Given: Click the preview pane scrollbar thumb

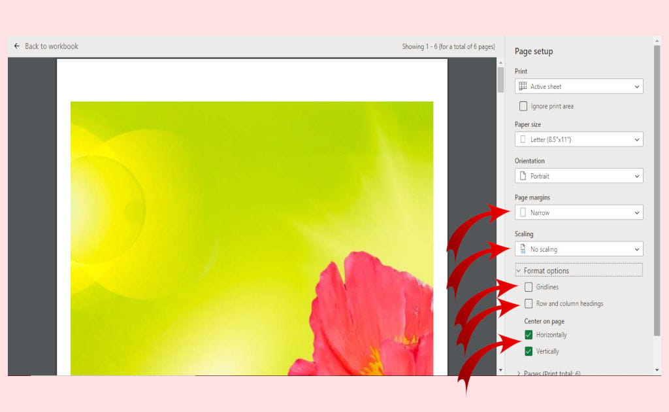Looking at the screenshot, I should [x=500, y=80].
